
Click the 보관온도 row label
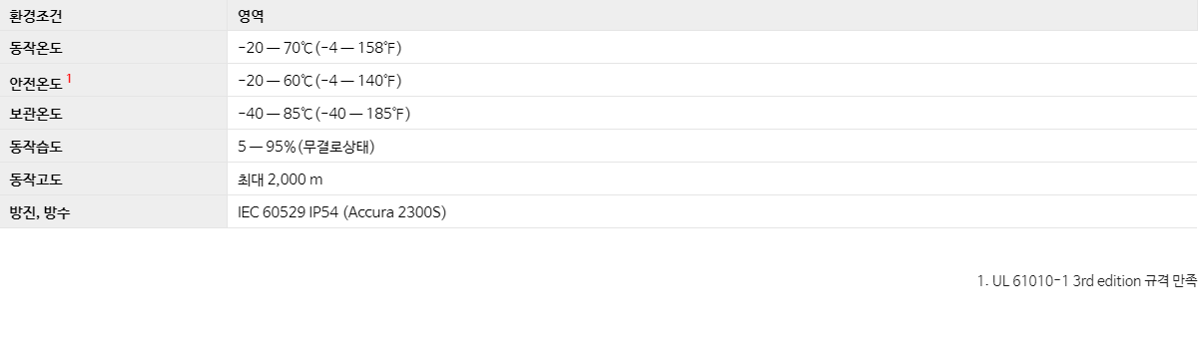(x=36, y=114)
